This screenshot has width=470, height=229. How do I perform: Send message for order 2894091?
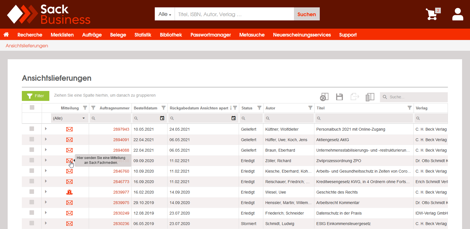(69, 140)
